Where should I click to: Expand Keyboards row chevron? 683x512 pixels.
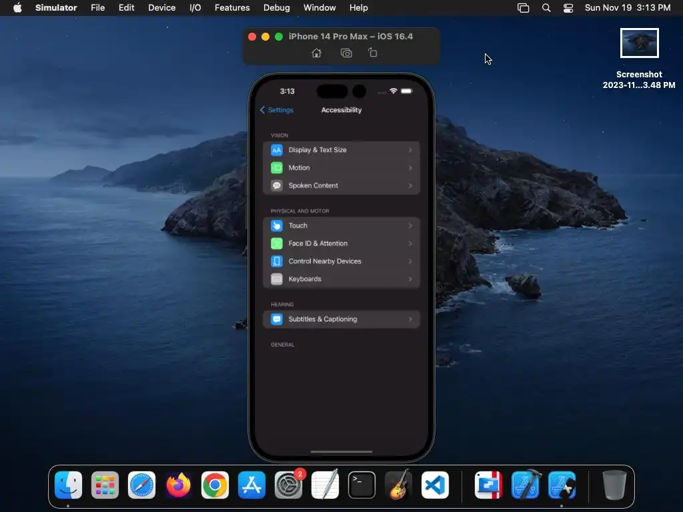410,279
